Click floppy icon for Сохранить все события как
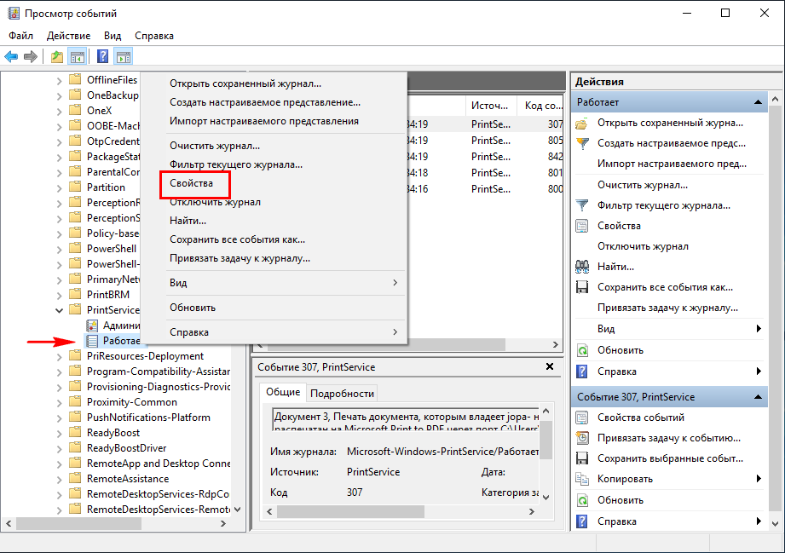Image resolution: width=785 pixels, height=553 pixels. coord(582,287)
